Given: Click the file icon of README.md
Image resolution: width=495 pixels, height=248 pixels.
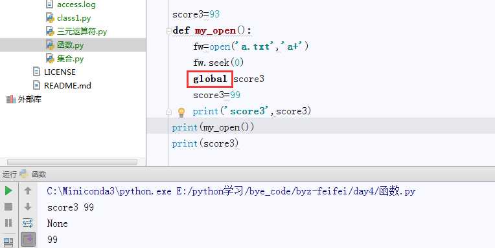Looking at the screenshot, I should click(x=37, y=85).
